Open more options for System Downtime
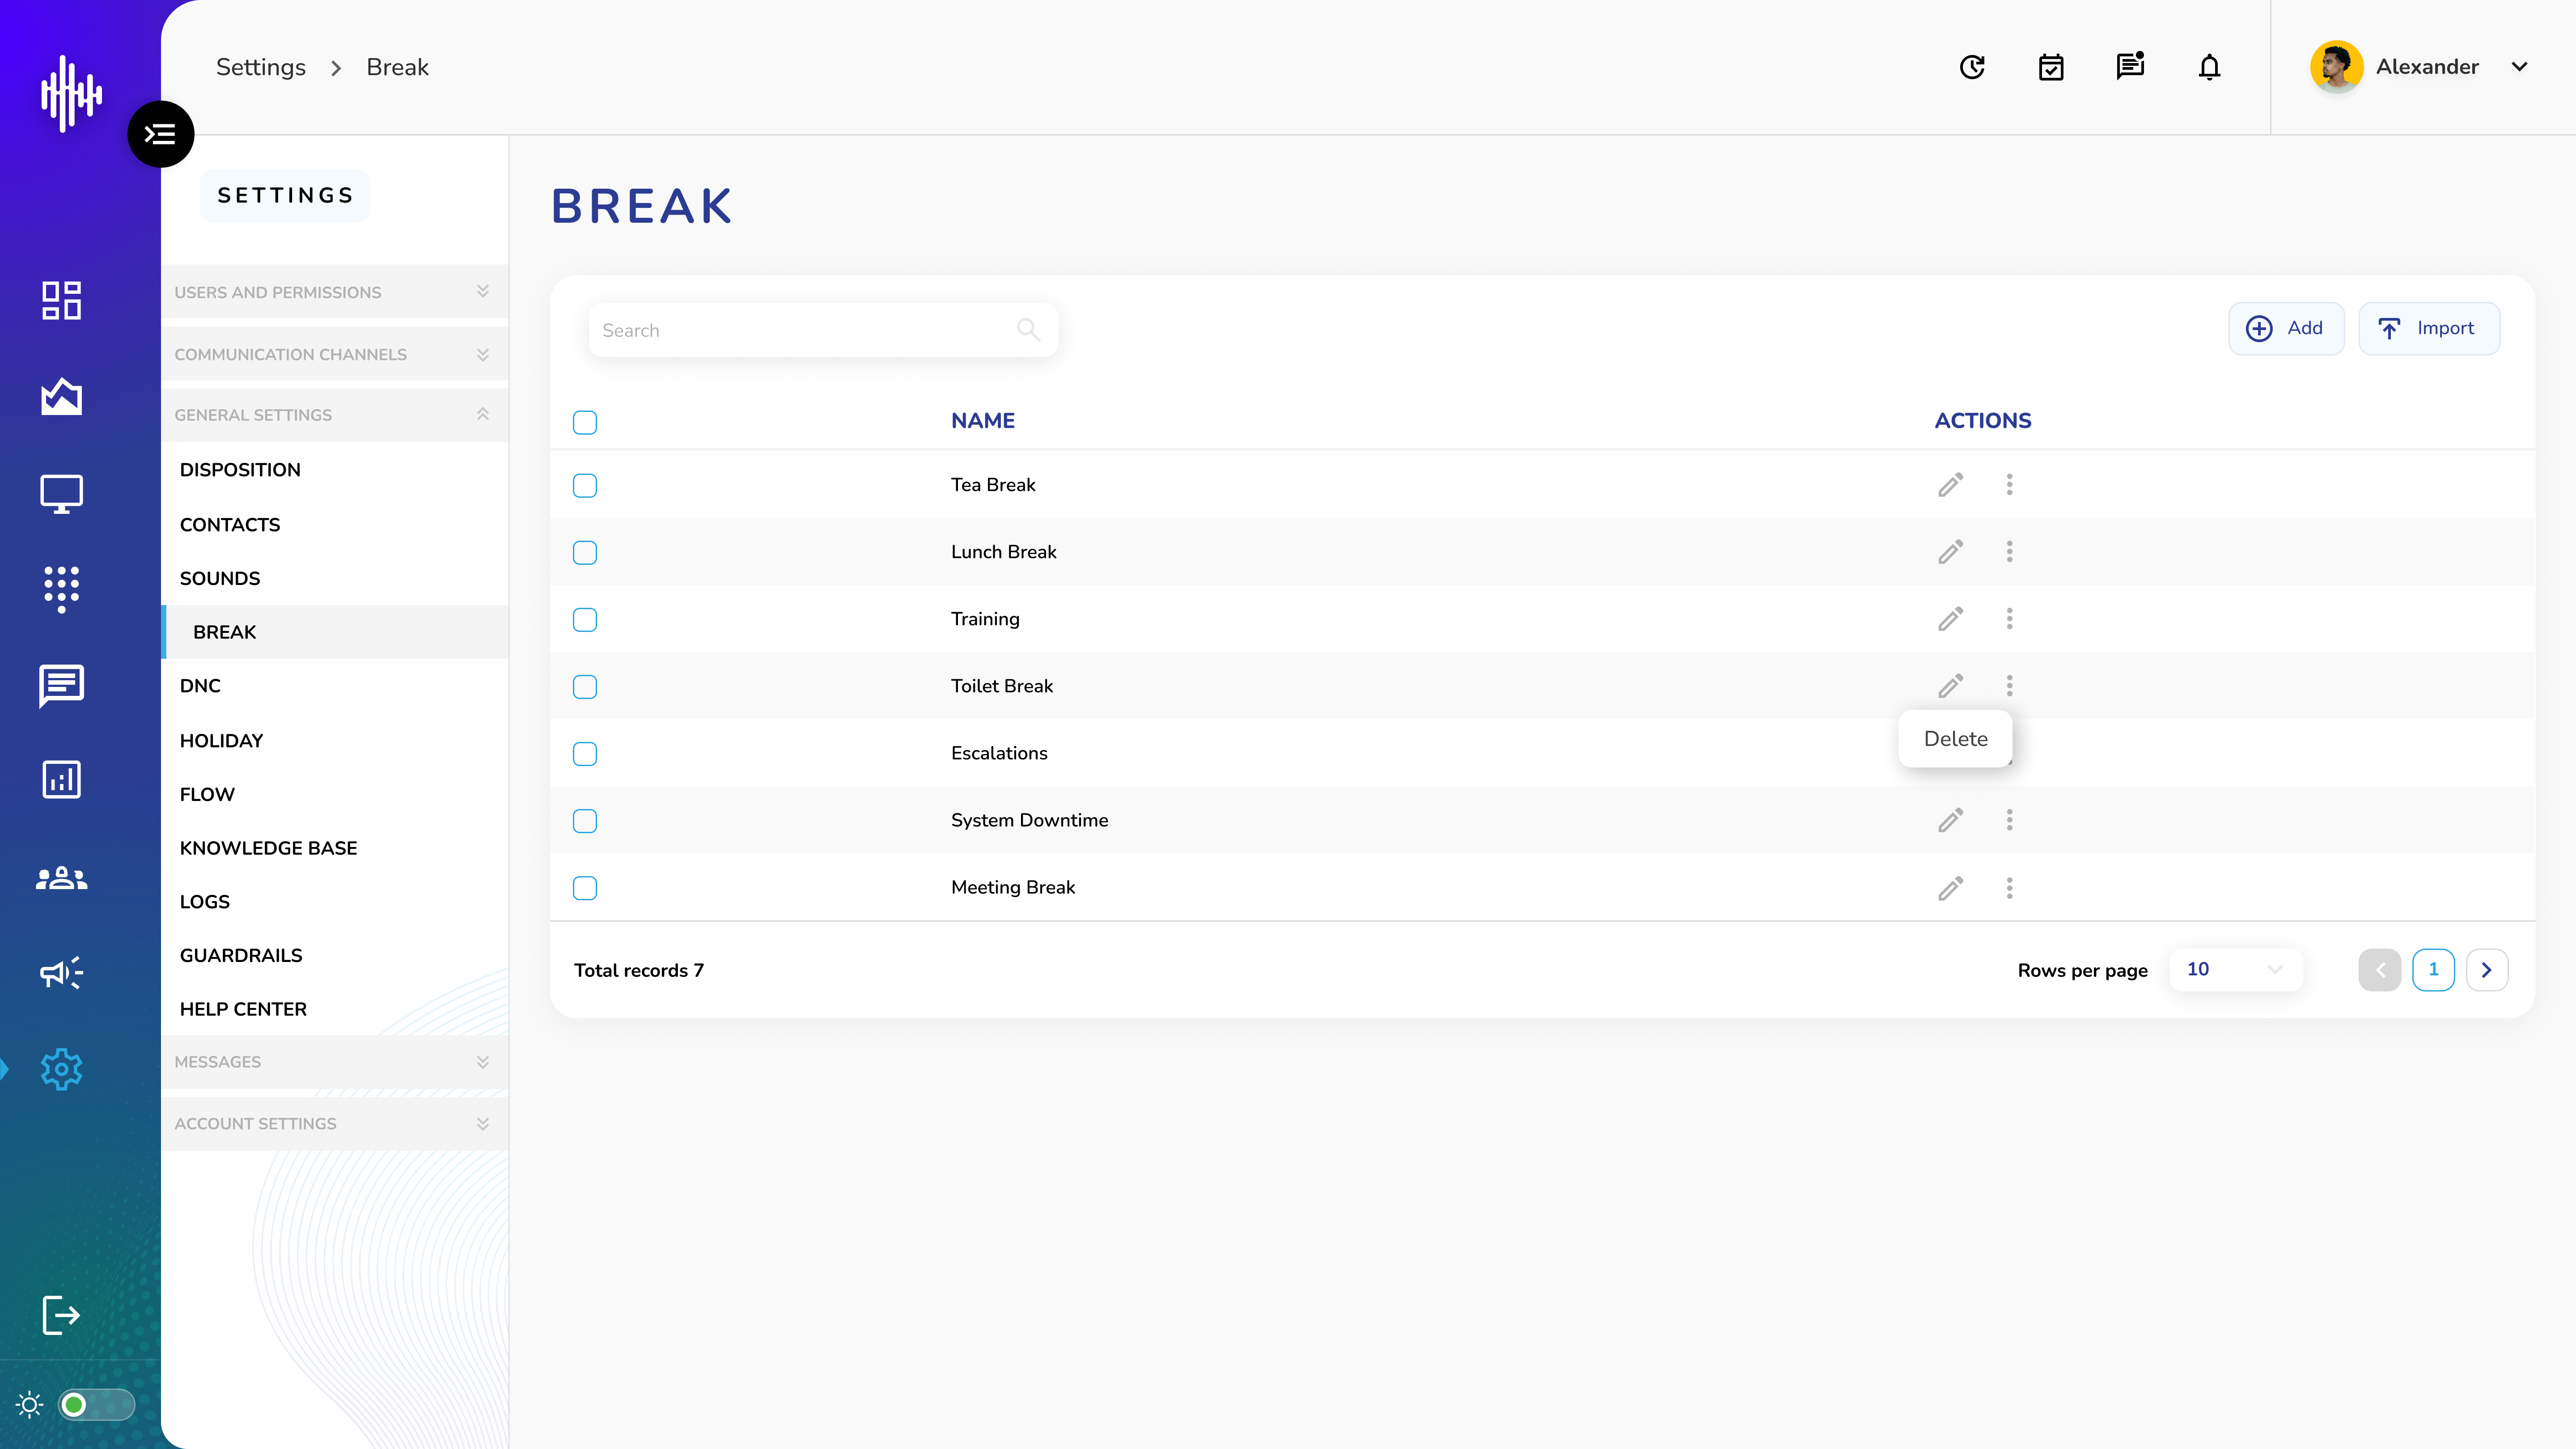Viewport: 2576px width, 1449px height. click(2009, 820)
